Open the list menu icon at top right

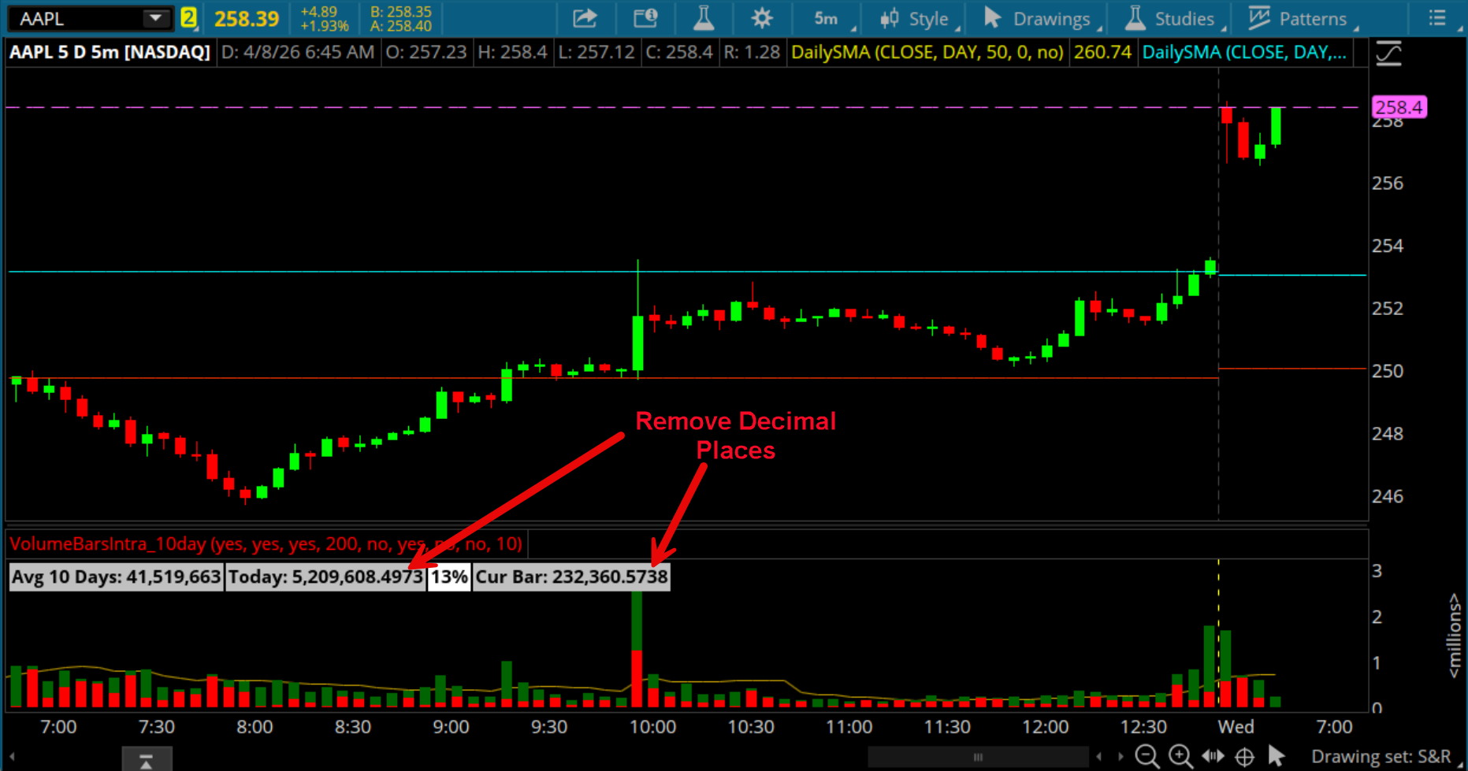pyautogui.click(x=1437, y=18)
